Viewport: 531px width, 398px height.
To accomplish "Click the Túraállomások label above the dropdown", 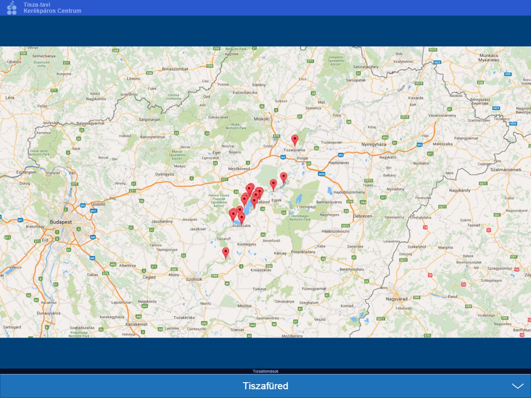I will click(265, 371).
